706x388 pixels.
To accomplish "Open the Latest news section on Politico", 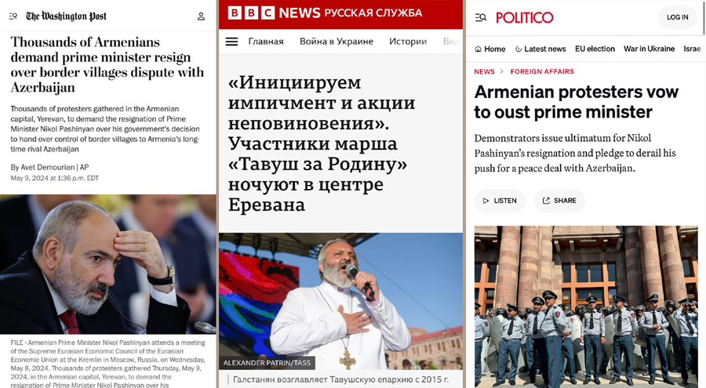I will pos(540,49).
